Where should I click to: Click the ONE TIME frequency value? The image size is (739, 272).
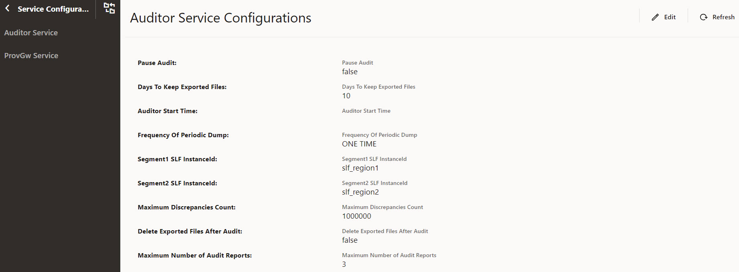coord(359,144)
